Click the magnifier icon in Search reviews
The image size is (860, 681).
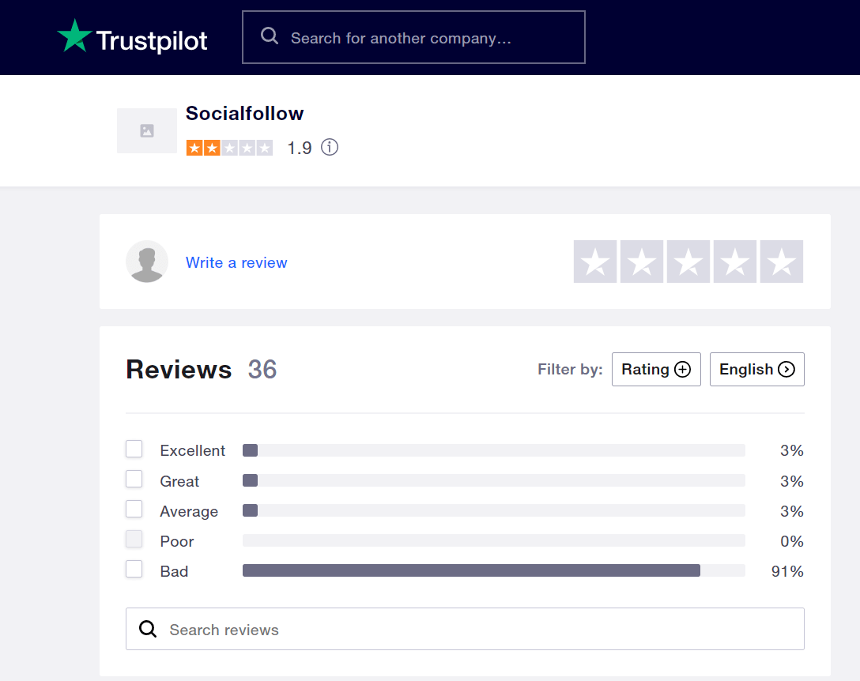148,629
